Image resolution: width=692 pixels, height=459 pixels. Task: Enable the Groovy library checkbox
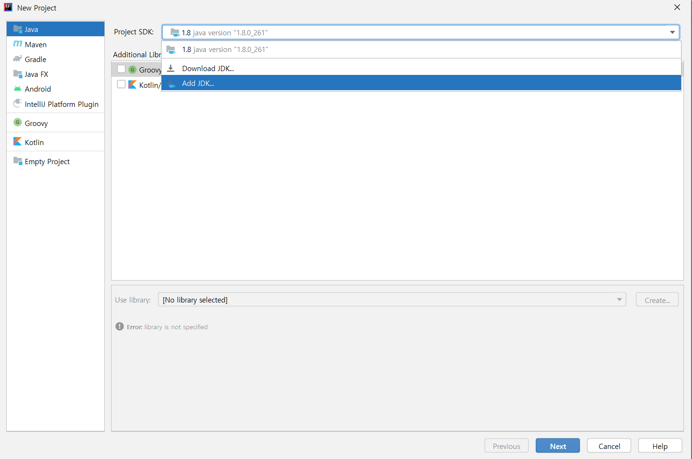[121, 69]
